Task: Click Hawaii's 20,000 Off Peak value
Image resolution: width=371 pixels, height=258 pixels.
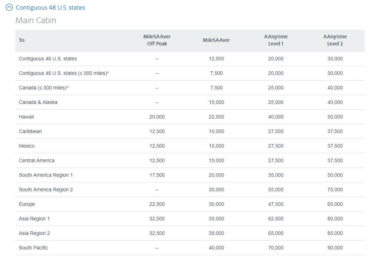Action: 157,117
